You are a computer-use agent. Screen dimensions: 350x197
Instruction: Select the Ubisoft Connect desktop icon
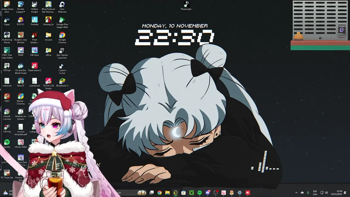click(7, 114)
